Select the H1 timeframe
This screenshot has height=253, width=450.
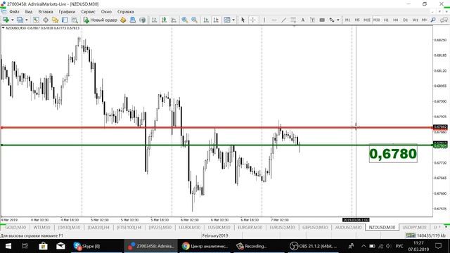(386, 20)
